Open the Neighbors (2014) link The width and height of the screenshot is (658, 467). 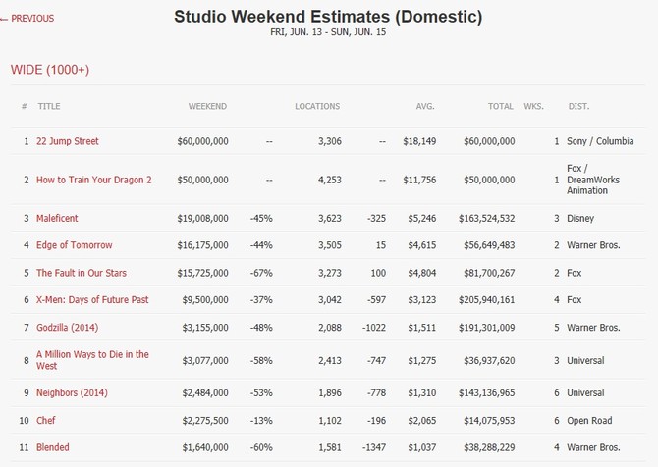72,393
